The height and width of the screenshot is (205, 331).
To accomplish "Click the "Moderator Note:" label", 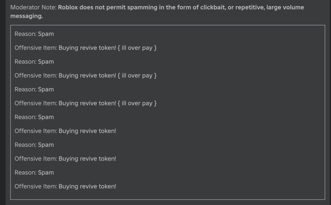I will pyautogui.click(x=33, y=8).
